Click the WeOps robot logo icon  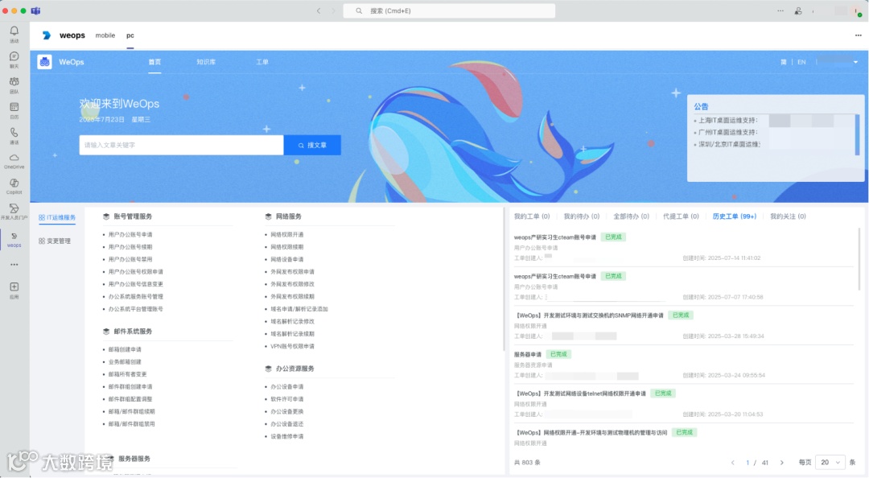click(x=45, y=61)
